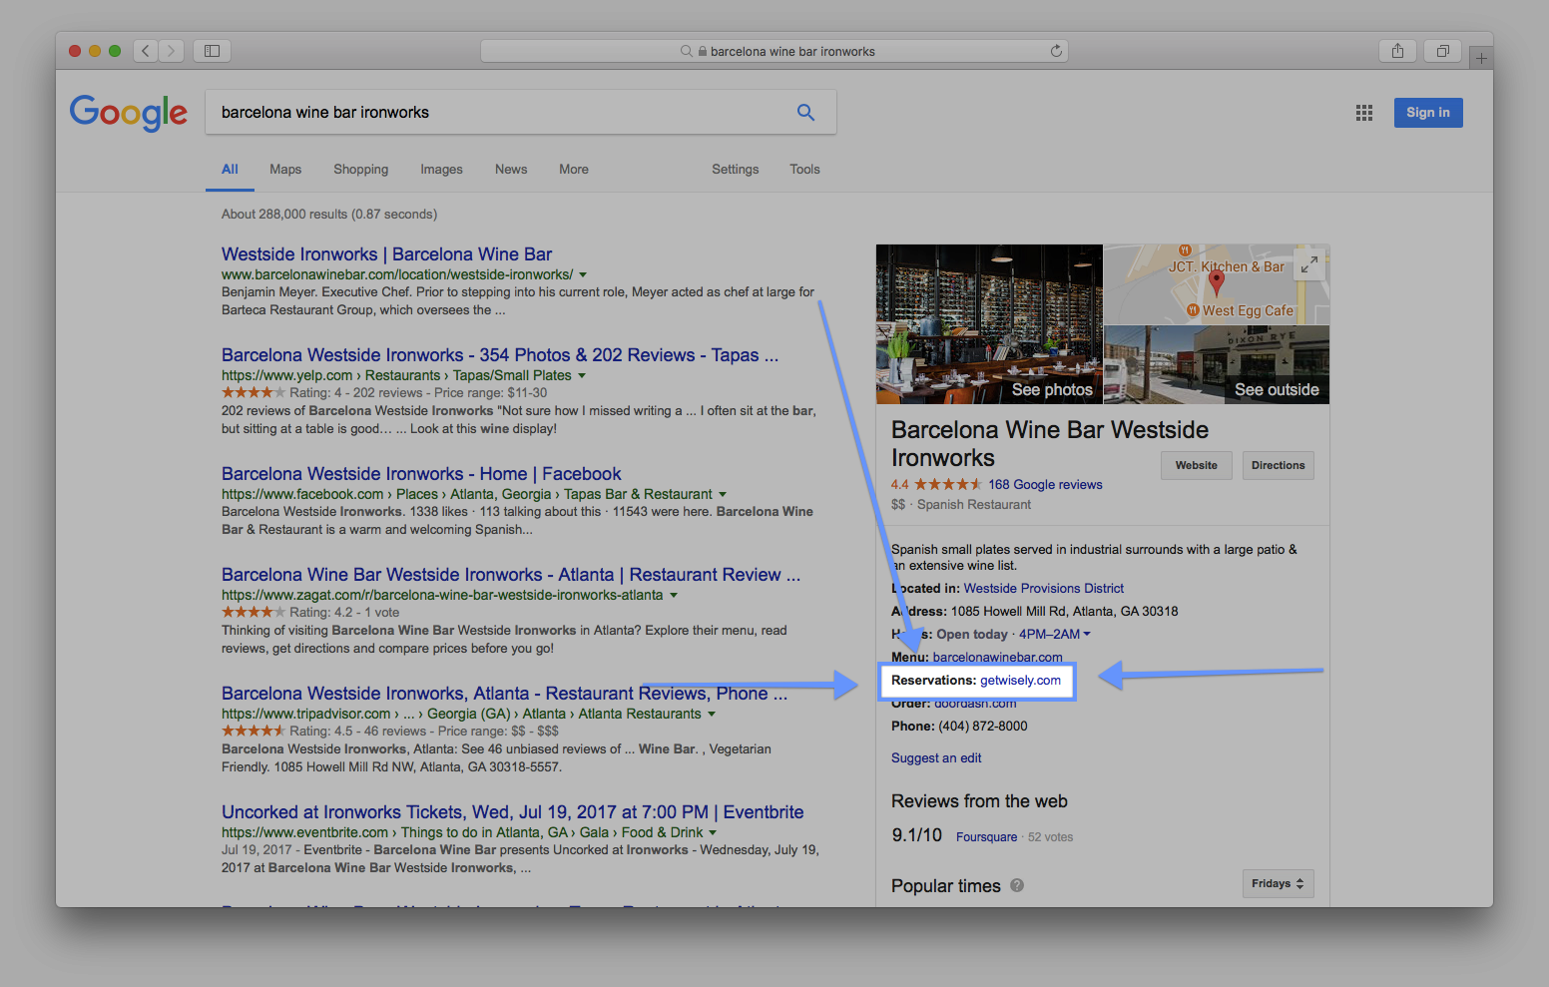1549x987 pixels.
Task: Open the Google apps grid icon
Action: point(1363,113)
